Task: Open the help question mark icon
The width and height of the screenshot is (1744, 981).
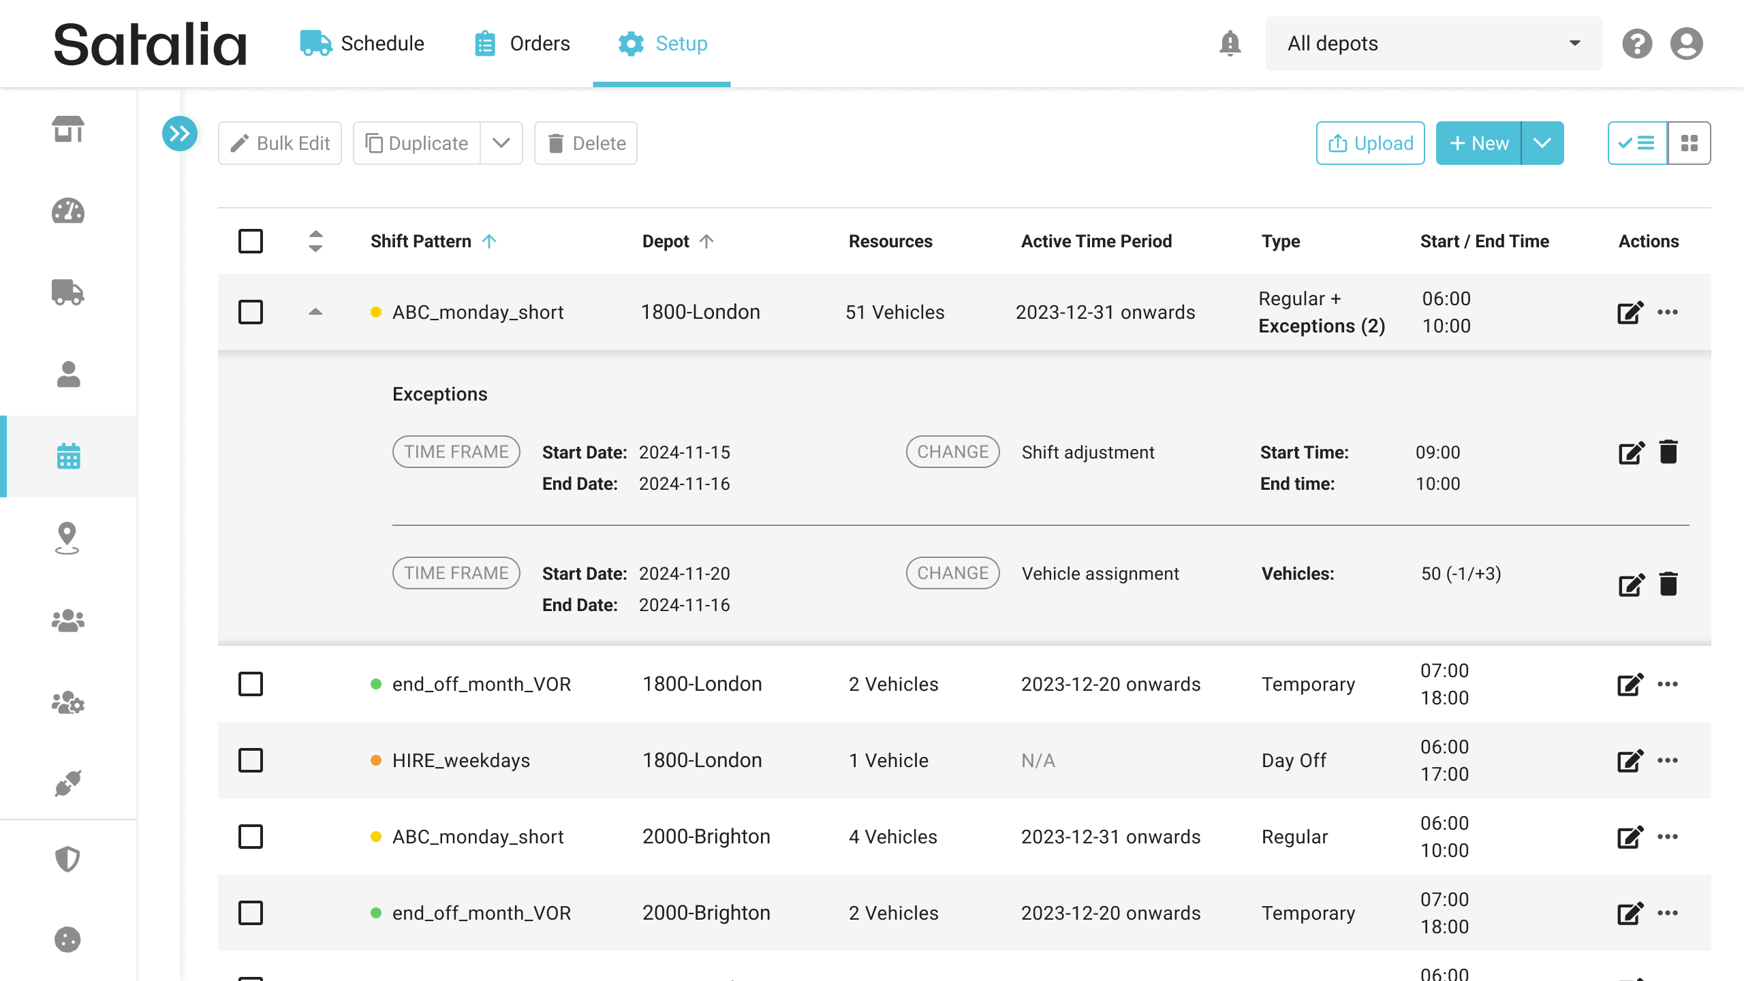Action: click(x=1636, y=44)
